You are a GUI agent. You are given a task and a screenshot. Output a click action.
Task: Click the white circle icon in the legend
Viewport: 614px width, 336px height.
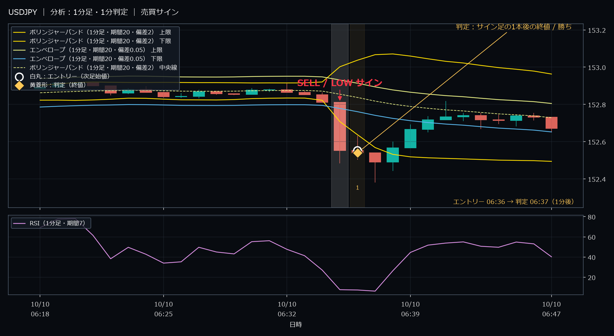(x=19, y=77)
